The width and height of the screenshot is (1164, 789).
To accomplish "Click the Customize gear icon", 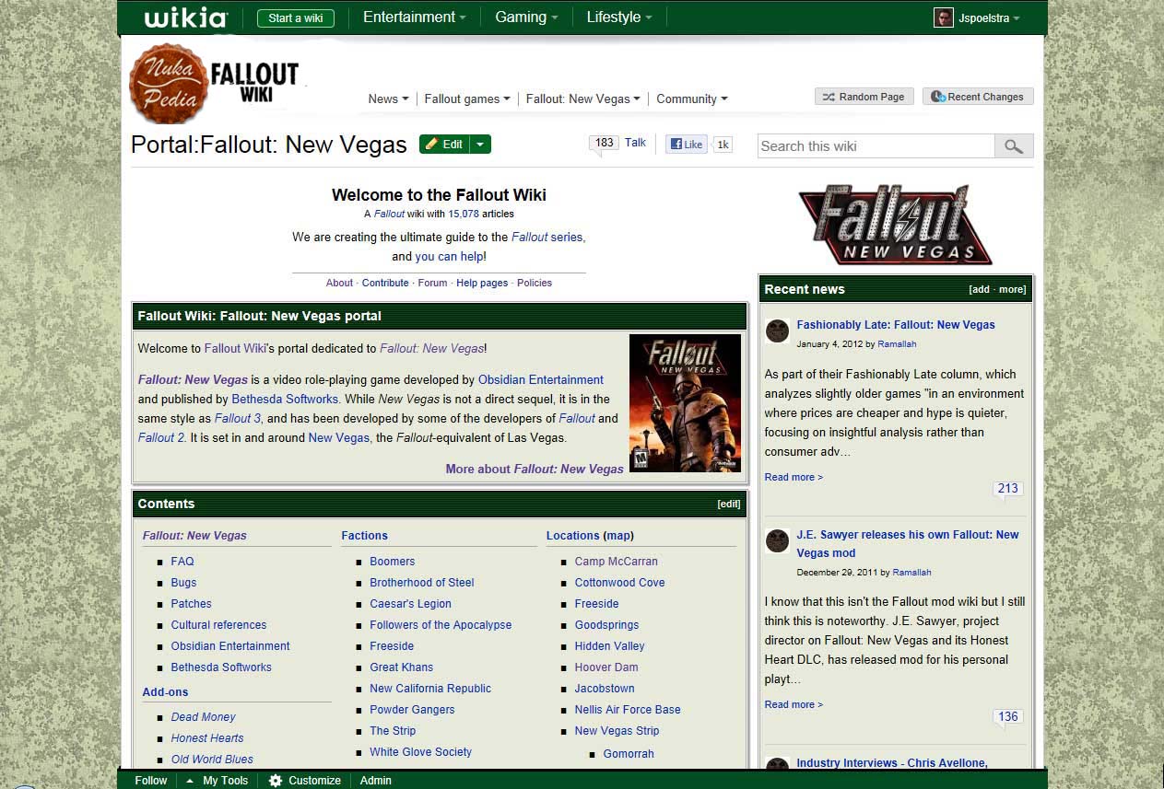I will tap(275, 780).
